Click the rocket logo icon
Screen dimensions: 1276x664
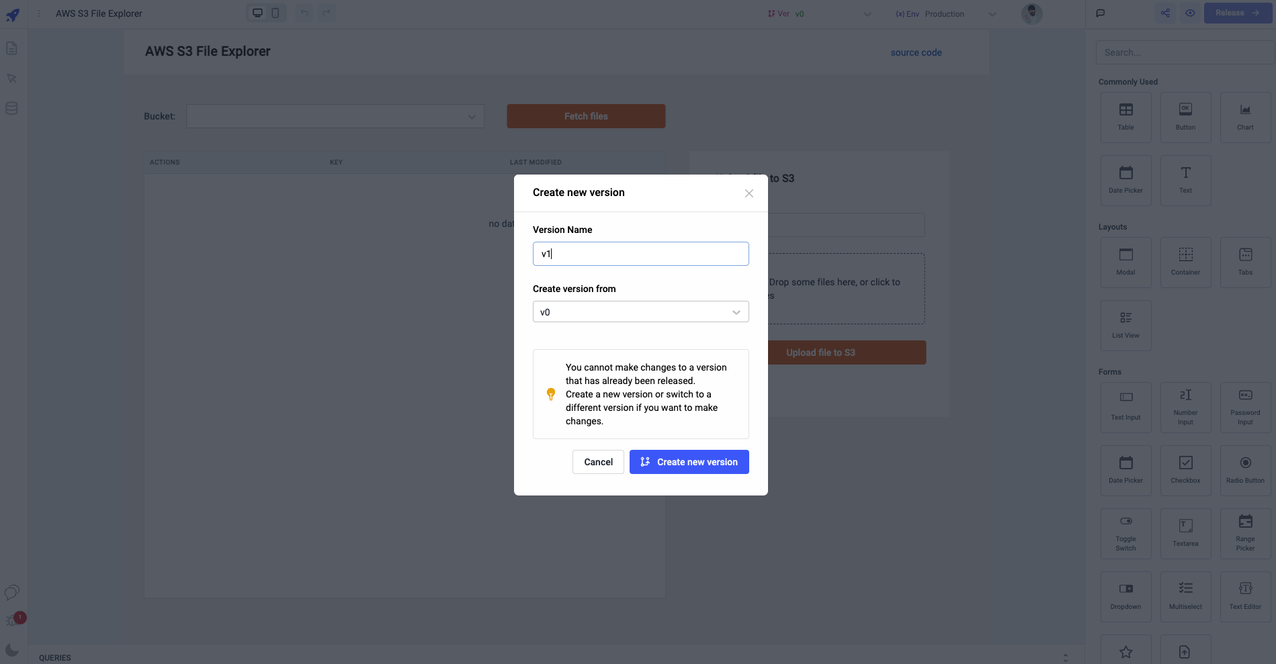[x=13, y=14]
